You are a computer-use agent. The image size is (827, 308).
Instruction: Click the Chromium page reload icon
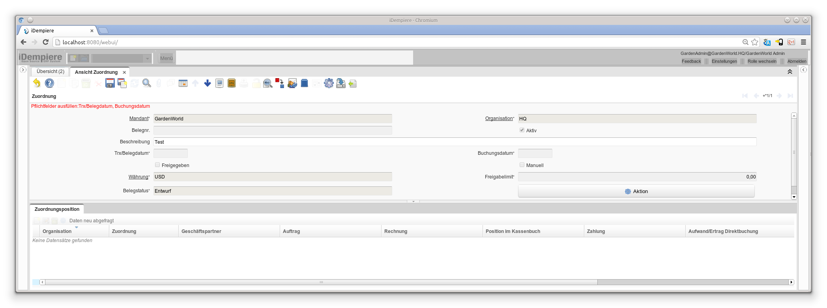coord(46,42)
